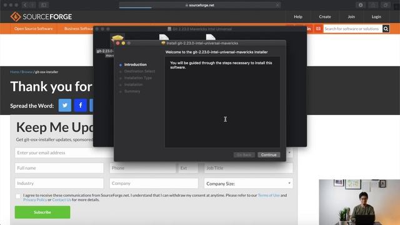This screenshot has height=225, width=400.
Task: Share on Twitter button
Action: (x=65, y=105)
